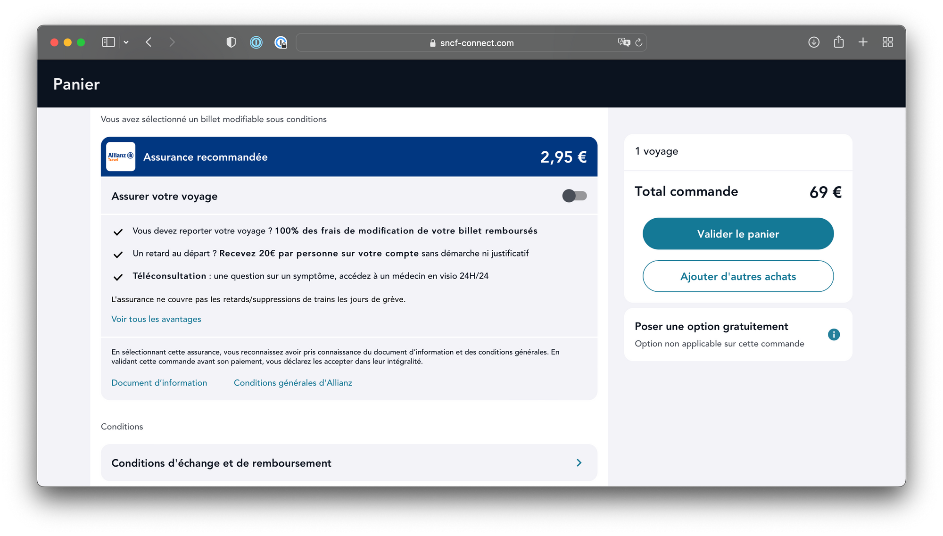The width and height of the screenshot is (943, 536).
Task: Show the tab overview grid
Action: click(888, 42)
